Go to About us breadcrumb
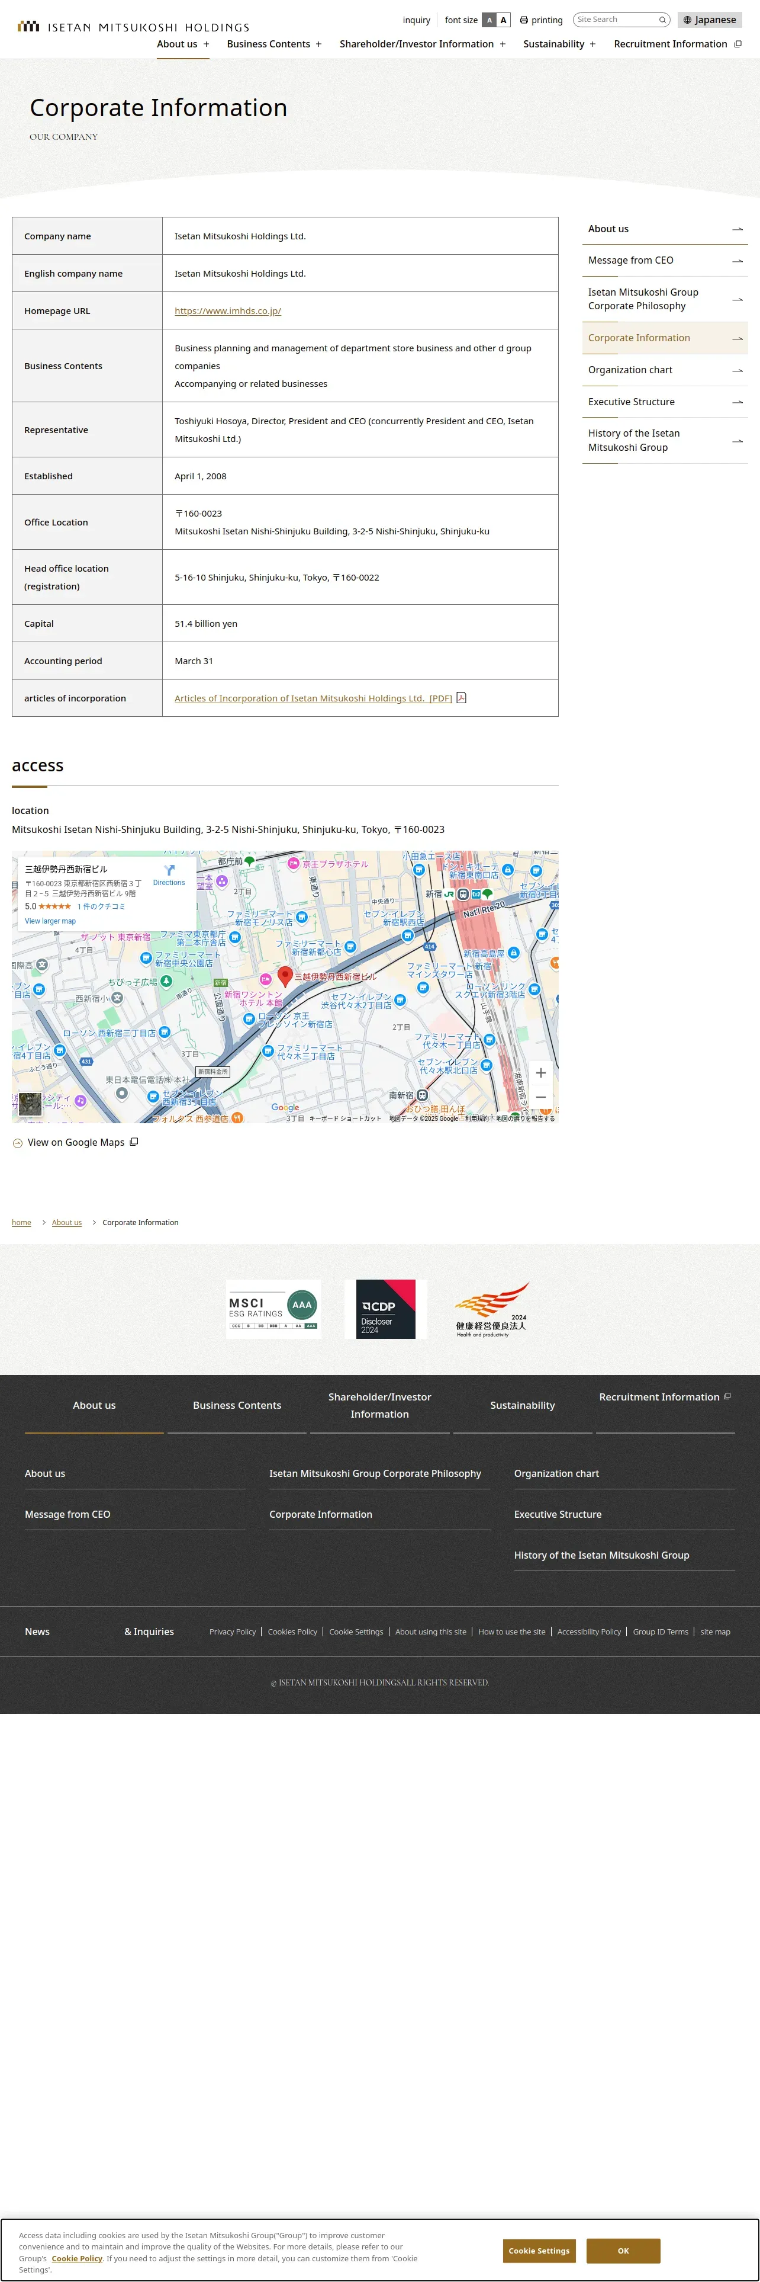The height and width of the screenshot is (2282, 760). coord(66,1223)
